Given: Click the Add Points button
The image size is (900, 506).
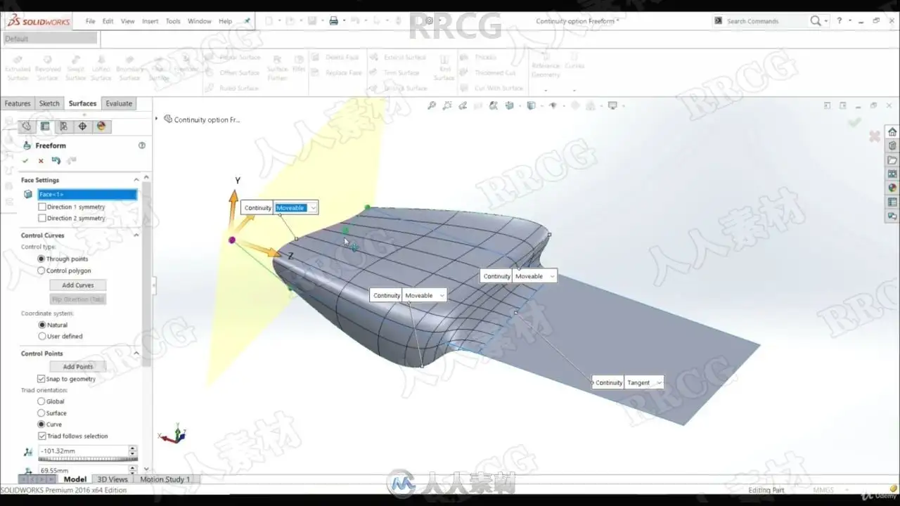Looking at the screenshot, I should [78, 366].
